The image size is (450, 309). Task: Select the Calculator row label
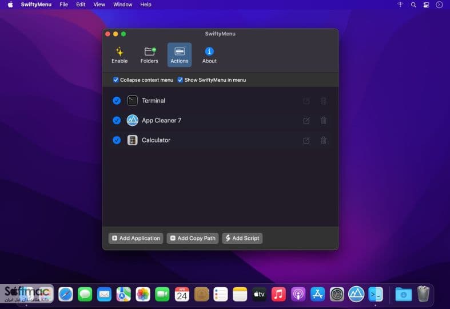[156, 140]
